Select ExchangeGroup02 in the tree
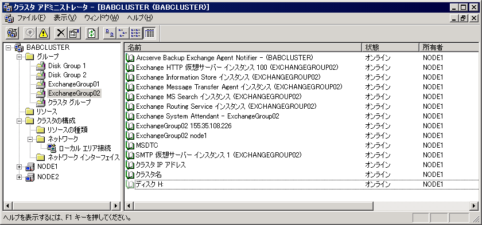This screenshot has height=225, width=482. pos(74,93)
